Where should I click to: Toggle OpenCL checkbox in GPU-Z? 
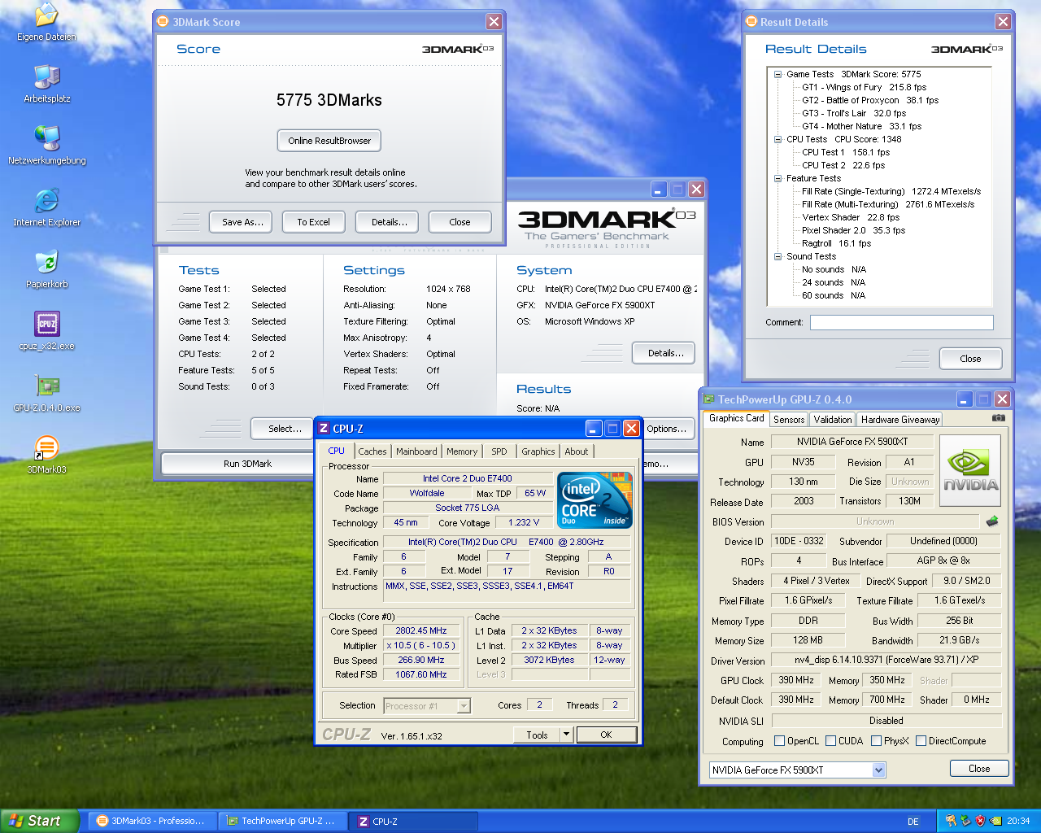[780, 741]
